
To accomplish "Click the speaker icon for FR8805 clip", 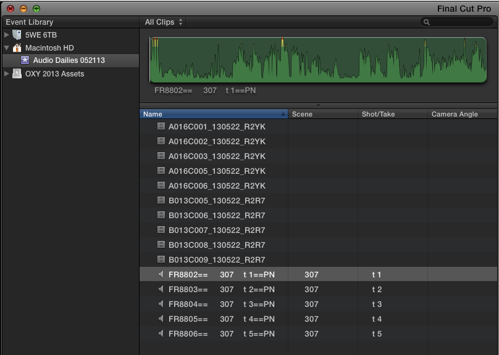I will pyautogui.click(x=161, y=319).
